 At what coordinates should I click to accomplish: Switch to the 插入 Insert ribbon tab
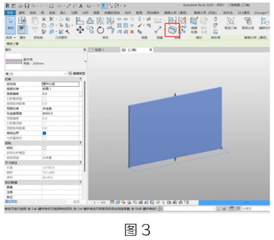(63, 13)
